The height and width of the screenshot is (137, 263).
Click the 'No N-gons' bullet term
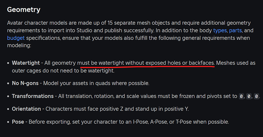pos(25,83)
